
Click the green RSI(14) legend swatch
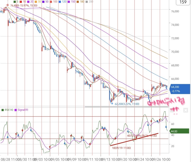(x=3, y=110)
